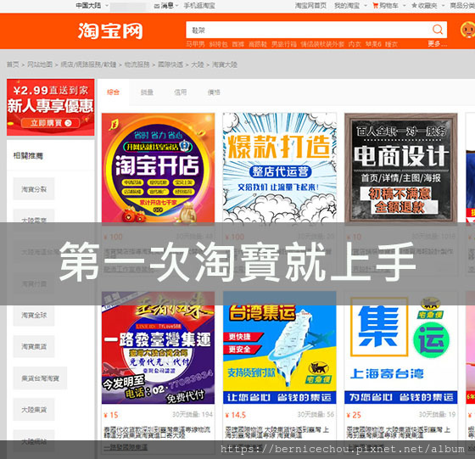Switch to the 价格 sort tab
This screenshot has height=459, width=475.
214,92
